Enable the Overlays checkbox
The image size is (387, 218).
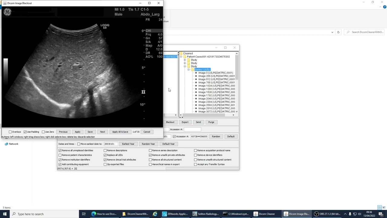tap(10, 132)
